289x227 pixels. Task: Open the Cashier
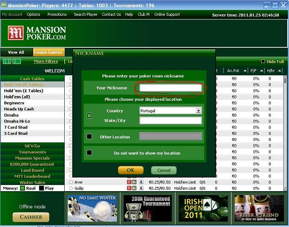(31, 217)
